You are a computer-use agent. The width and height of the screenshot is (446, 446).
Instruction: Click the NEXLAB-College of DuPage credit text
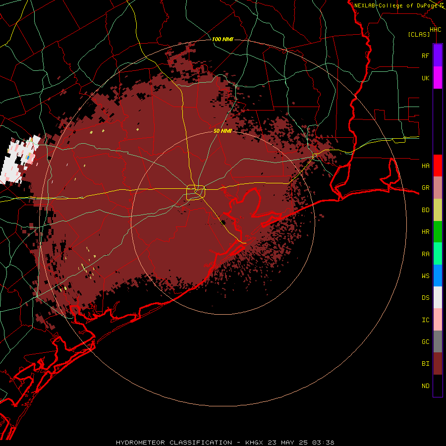coord(396,5)
